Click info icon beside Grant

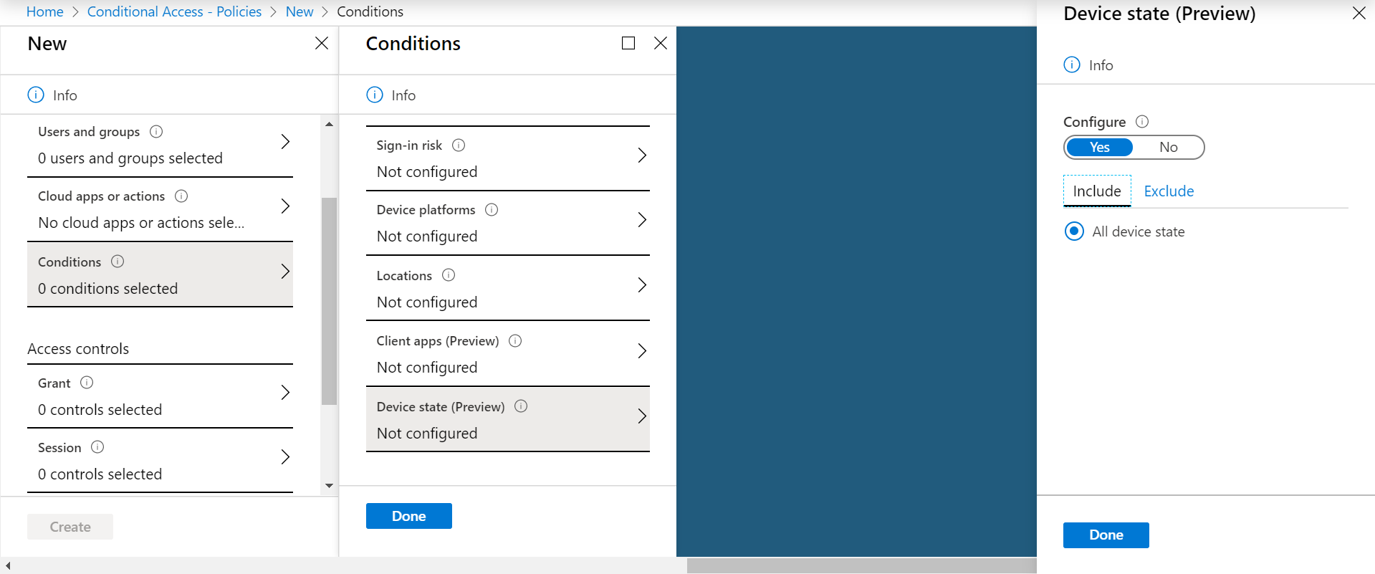point(87,383)
